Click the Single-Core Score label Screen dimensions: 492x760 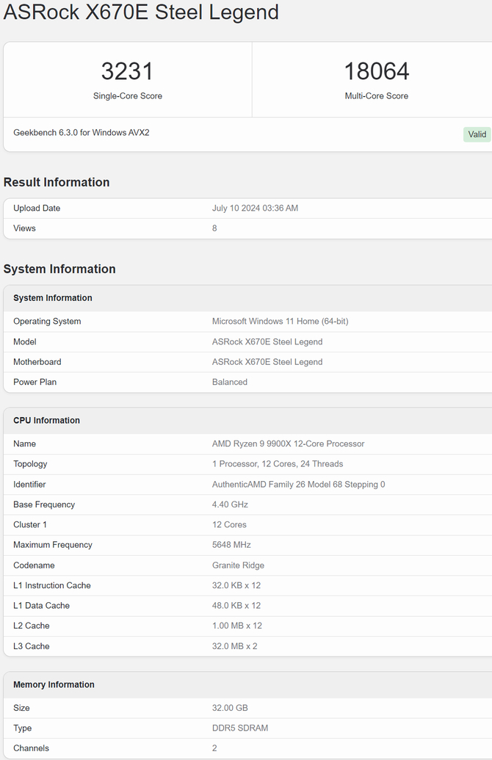click(x=128, y=96)
